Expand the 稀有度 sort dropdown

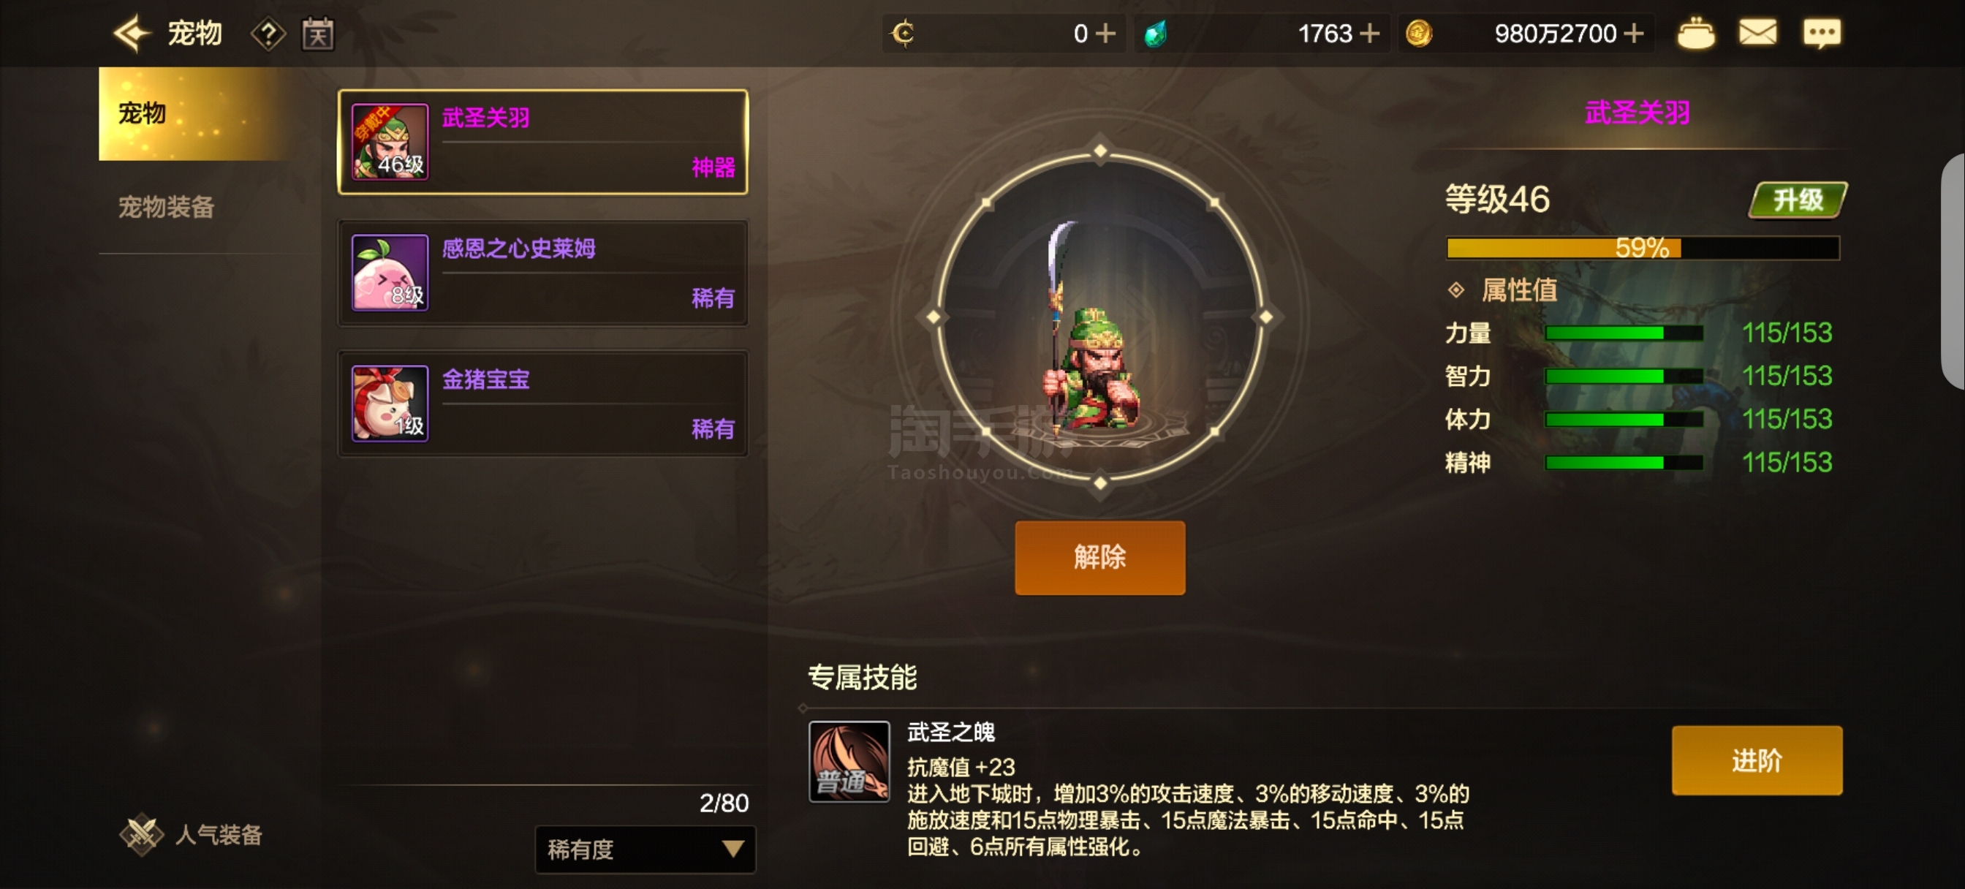645,850
